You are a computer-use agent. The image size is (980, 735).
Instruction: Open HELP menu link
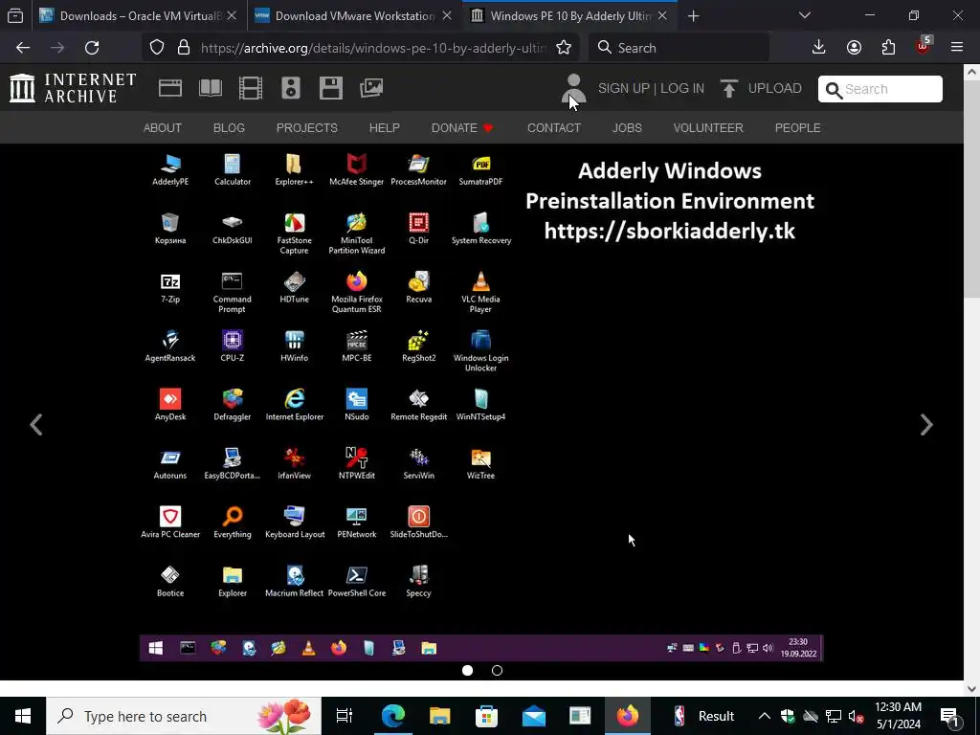pos(385,128)
